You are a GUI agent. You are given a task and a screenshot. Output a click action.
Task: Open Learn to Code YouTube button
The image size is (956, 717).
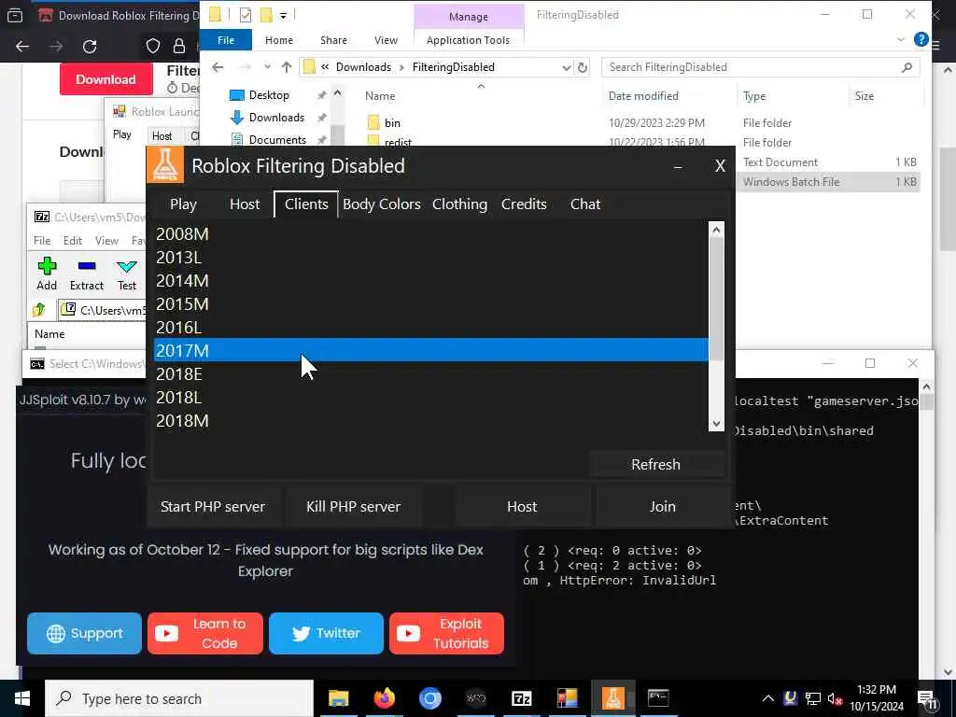(x=204, y=634)
